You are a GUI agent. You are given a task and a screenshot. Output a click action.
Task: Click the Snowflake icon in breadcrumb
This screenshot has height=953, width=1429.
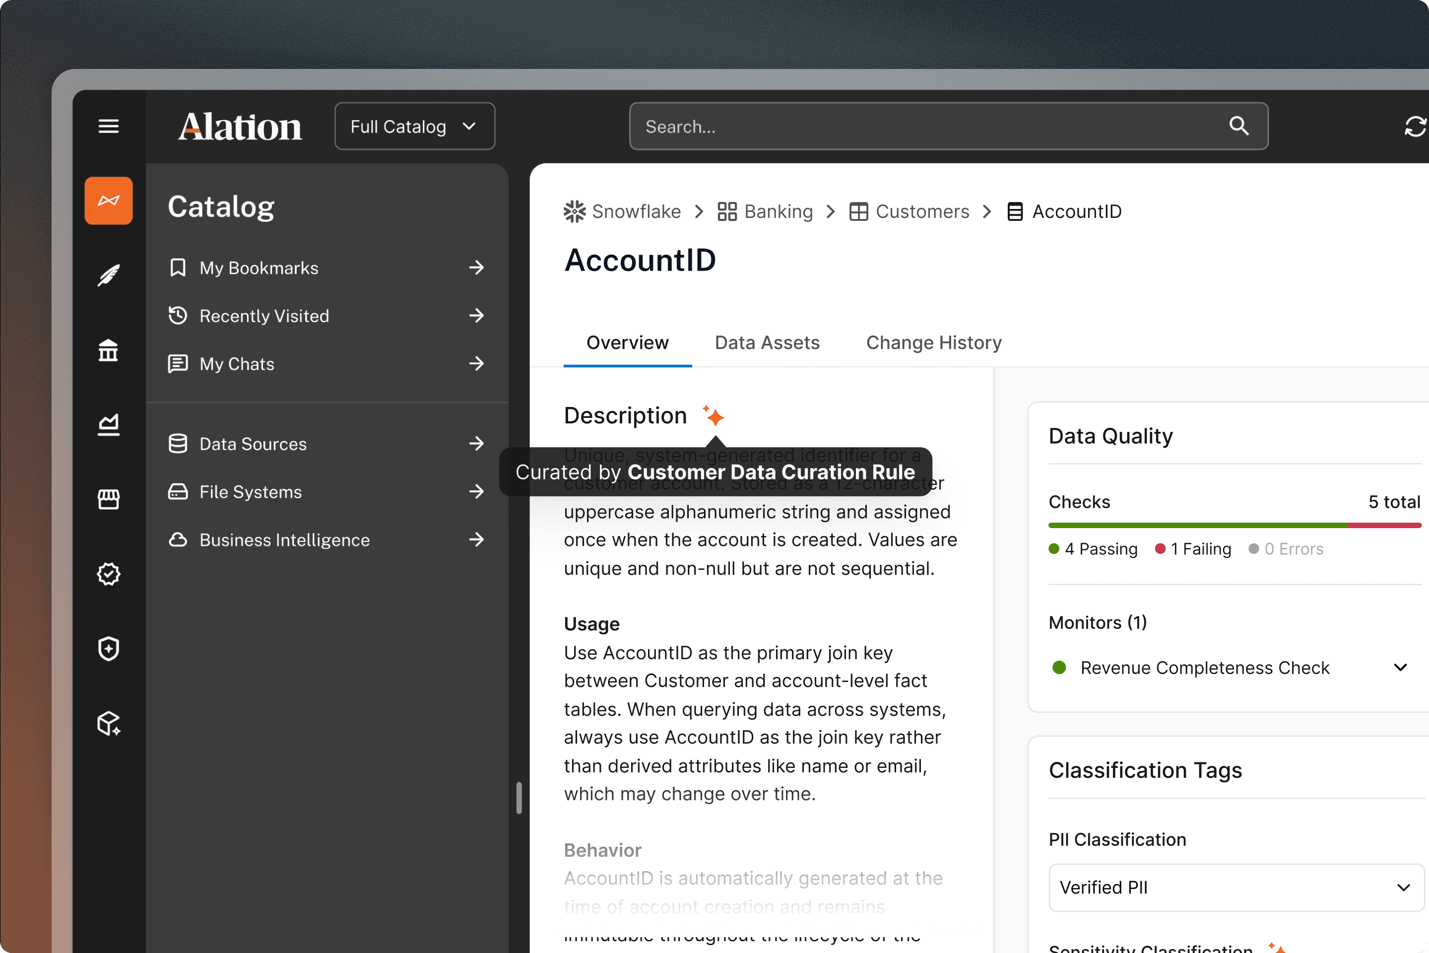[574, 211]
